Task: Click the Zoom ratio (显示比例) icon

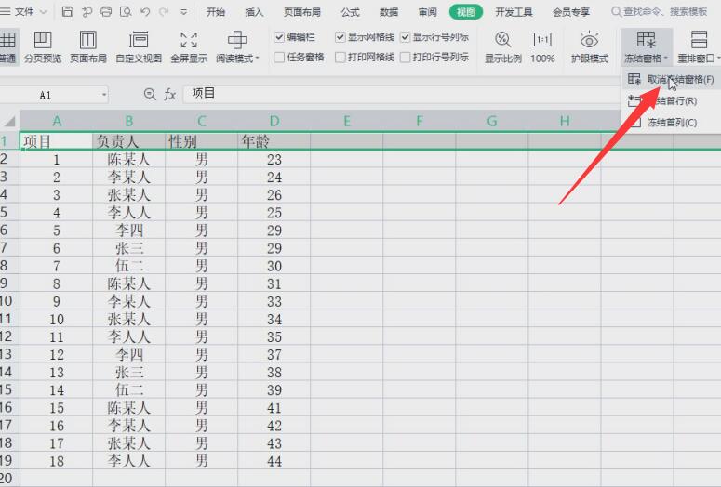Action: pyautogui.click(x=502, y=46)
